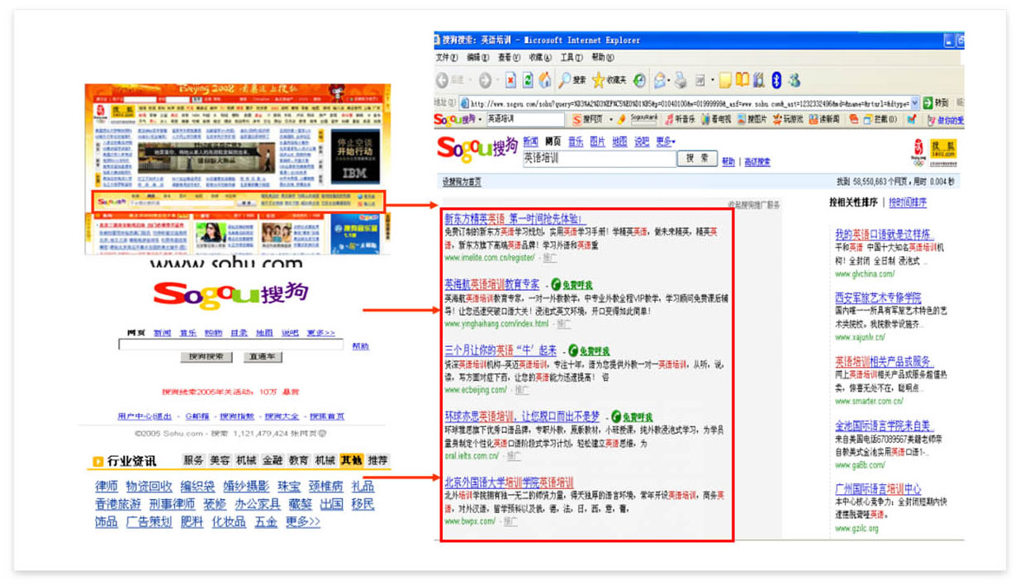Stop page loading with the red X icon
This screenshot has height=585, width=1020.
point(510,80)
